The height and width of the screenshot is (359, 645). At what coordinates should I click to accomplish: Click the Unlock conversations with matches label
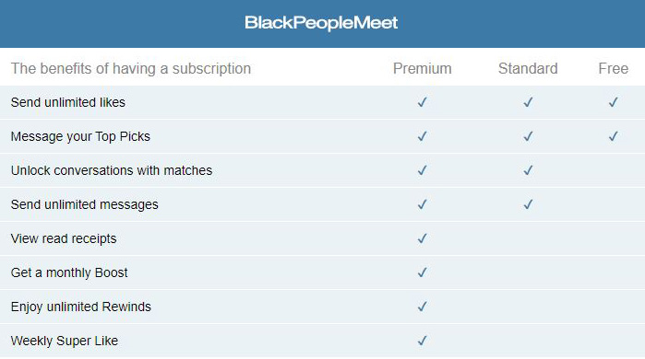point(112,170)
